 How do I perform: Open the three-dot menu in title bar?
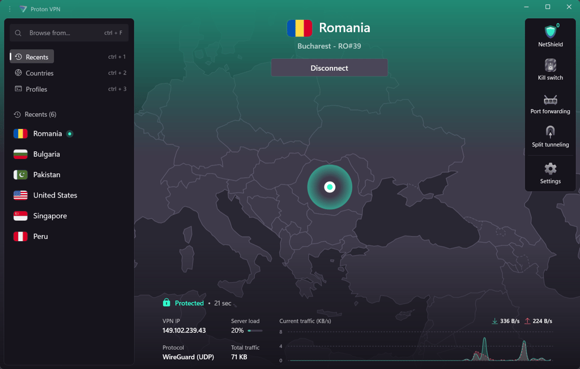pos(10,9)
